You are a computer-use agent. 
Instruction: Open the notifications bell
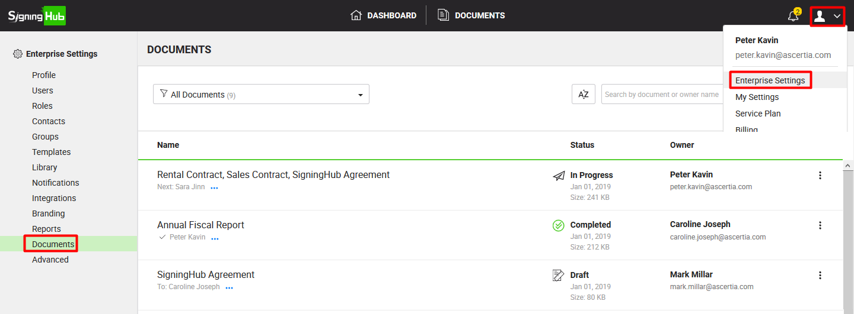click(793, 16)
